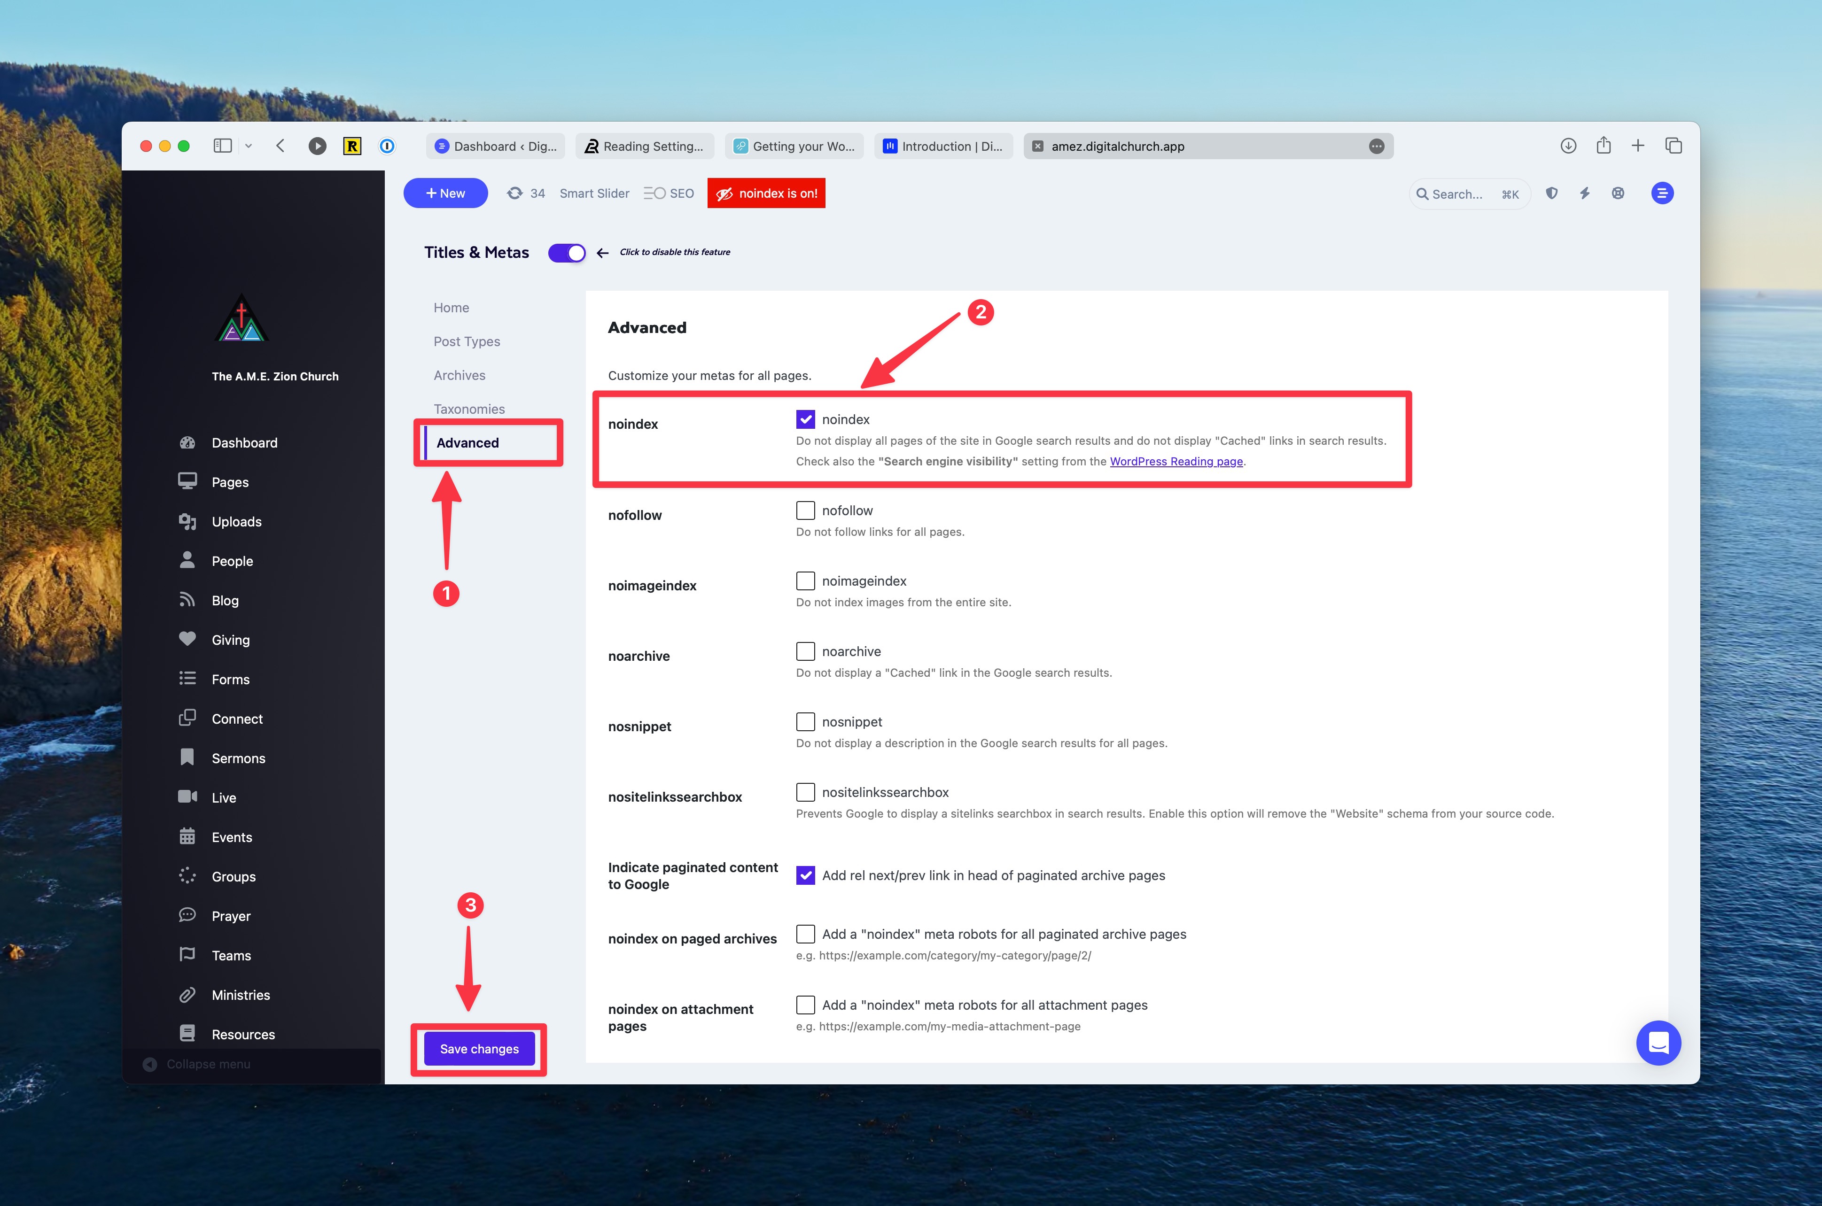
Task: Toggle the Safari sidebar button
Action: pos(222,146)
